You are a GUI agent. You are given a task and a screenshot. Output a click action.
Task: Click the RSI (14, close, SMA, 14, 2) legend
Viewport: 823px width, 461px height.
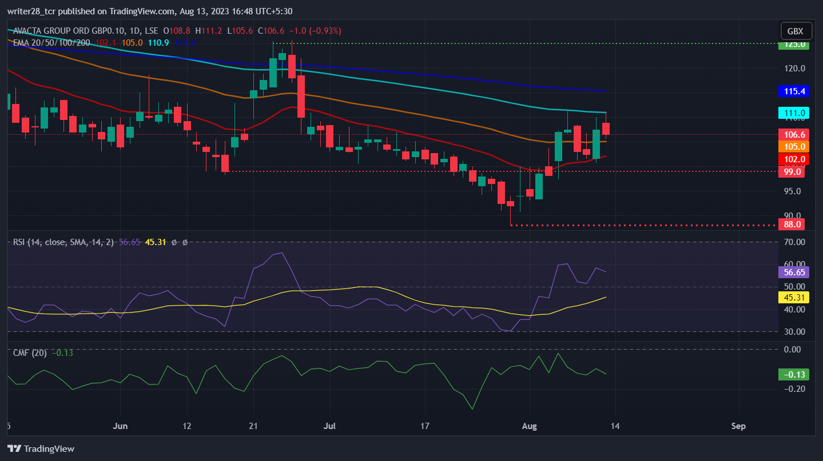click(x=63, y=242)
